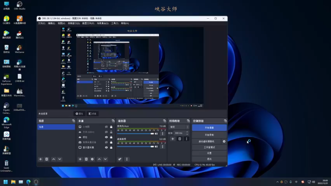
Task: Open the 停靠窗口(D) menu
Action: (74, 24)
